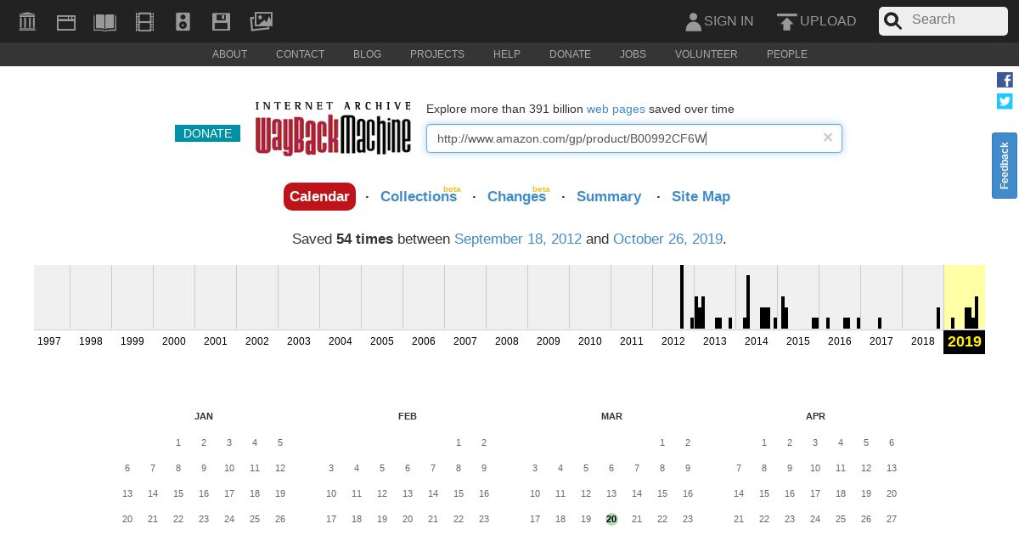The image size is (1019, 535).
Task: Open the People menu item
Action: pos(787,54)
